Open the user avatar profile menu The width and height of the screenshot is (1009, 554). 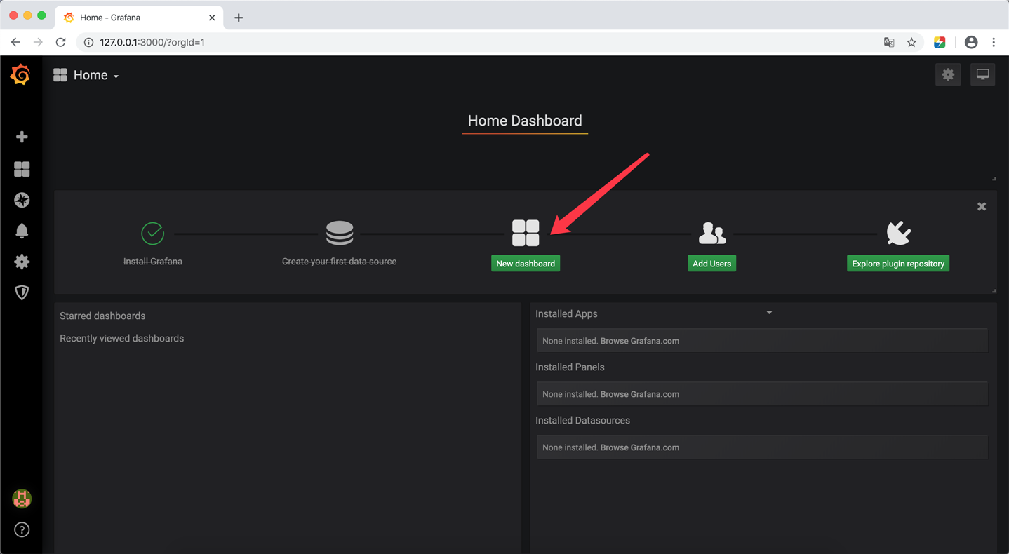click(x=22, y=499)
